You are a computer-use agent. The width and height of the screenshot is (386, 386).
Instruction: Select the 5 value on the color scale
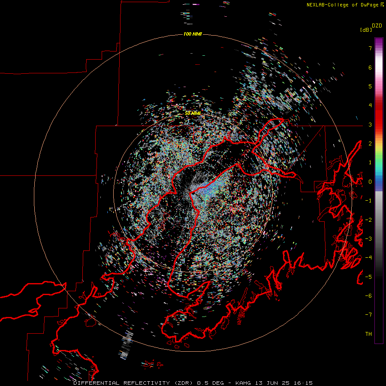(370, 86)
